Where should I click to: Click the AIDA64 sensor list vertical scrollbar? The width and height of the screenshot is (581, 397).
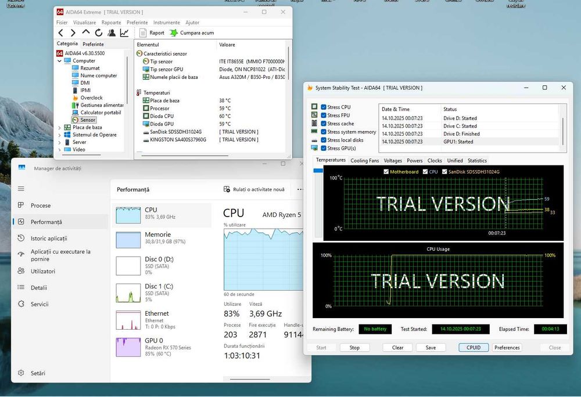pos(289,63)
